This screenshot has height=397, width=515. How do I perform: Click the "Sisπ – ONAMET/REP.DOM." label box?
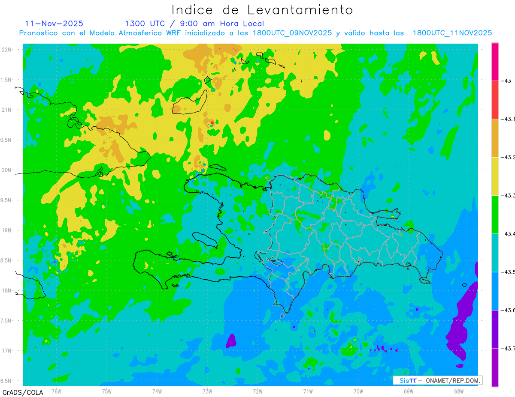pos(438,380)
